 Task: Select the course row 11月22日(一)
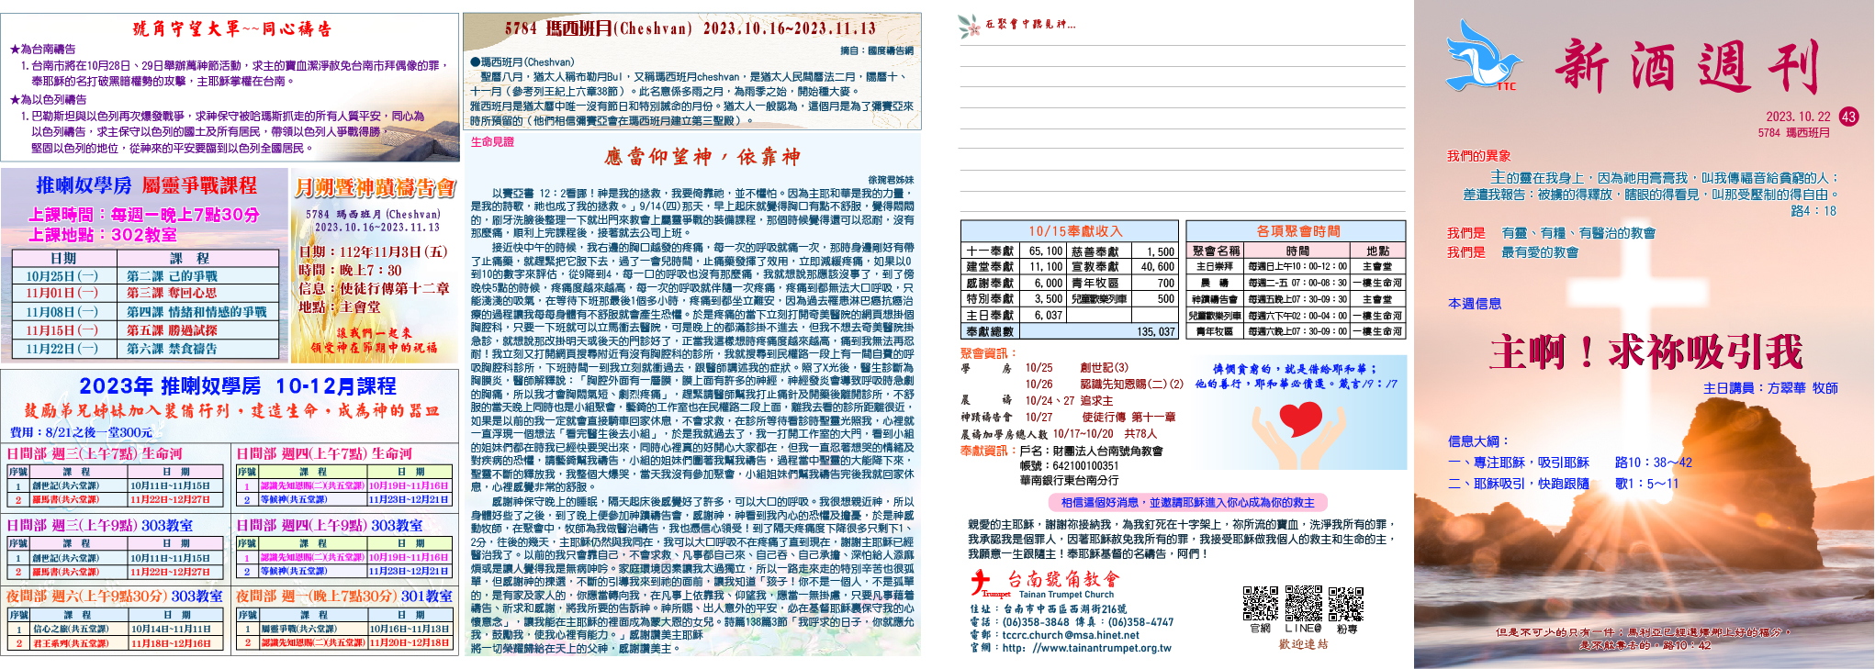point(146,349)
